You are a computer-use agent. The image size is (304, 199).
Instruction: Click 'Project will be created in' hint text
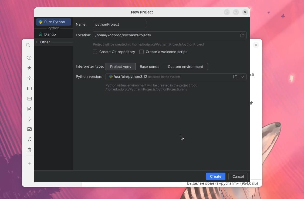click(148, 44)
